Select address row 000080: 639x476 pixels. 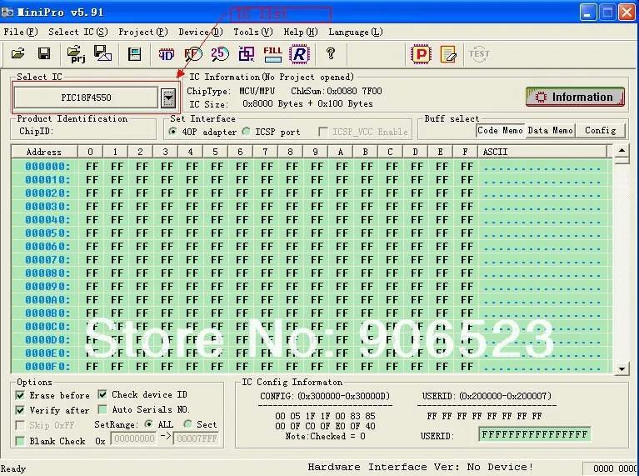click(x=47, y=273)
